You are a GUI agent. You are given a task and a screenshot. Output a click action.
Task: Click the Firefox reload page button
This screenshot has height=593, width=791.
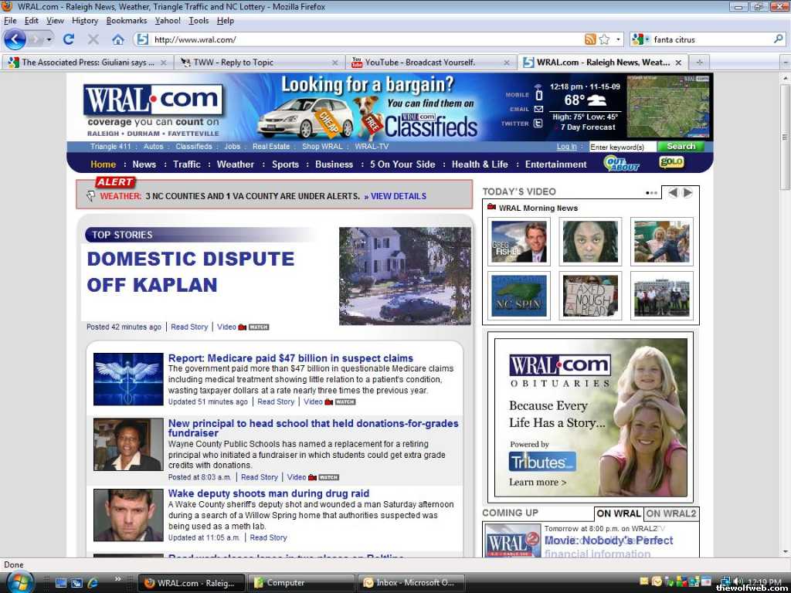click(x=69, y=39)
